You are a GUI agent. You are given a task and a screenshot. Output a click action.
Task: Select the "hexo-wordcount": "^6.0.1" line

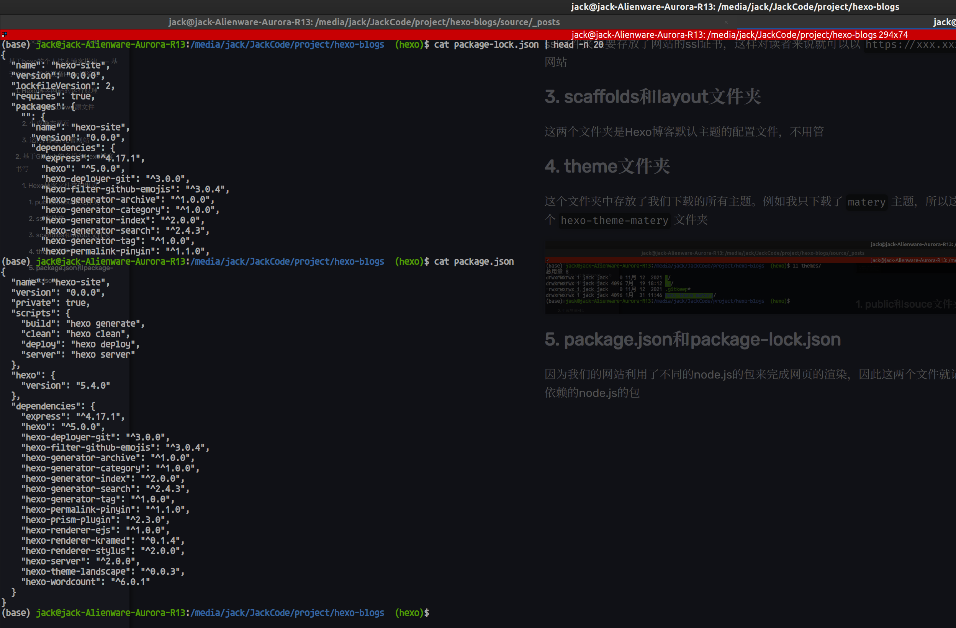click(85, 582)
